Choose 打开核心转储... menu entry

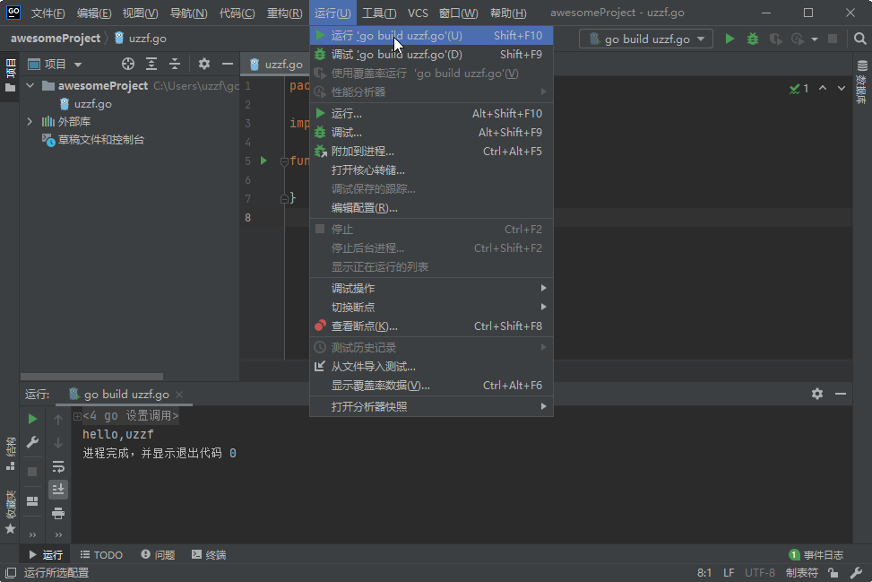(x=432, y=170)
